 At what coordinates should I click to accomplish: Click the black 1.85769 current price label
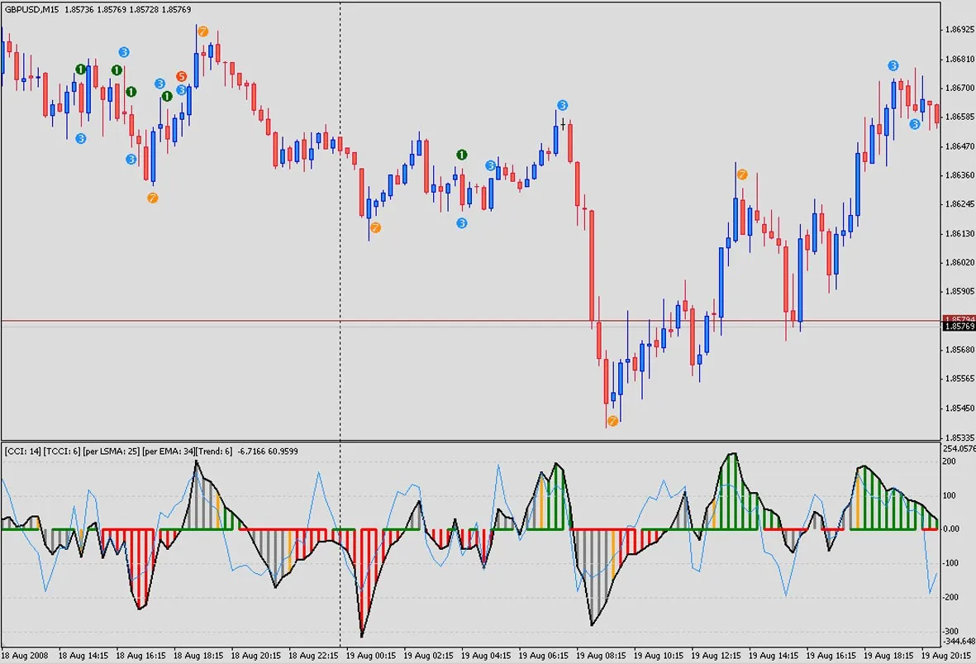tap(957, 327)
